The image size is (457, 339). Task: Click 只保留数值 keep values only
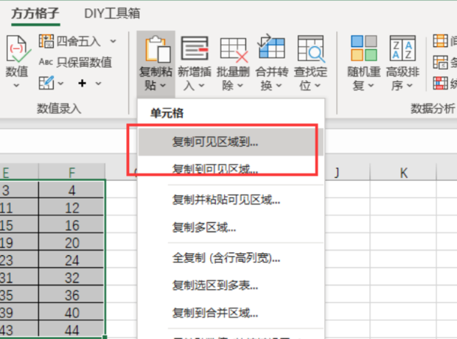[x=76, y=62]
